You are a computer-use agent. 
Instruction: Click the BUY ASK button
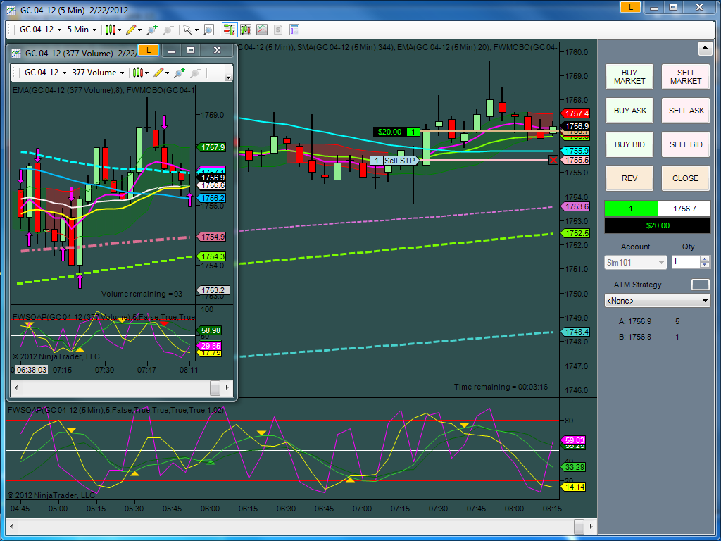(629, 111)
